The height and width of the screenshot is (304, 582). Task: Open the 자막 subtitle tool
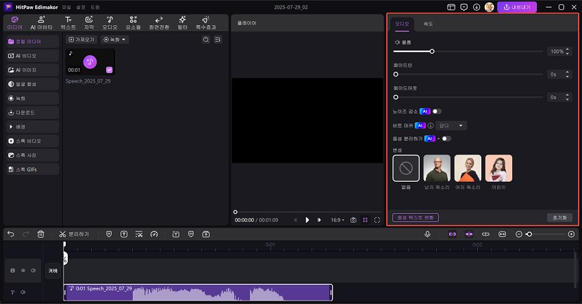(89, 23)
